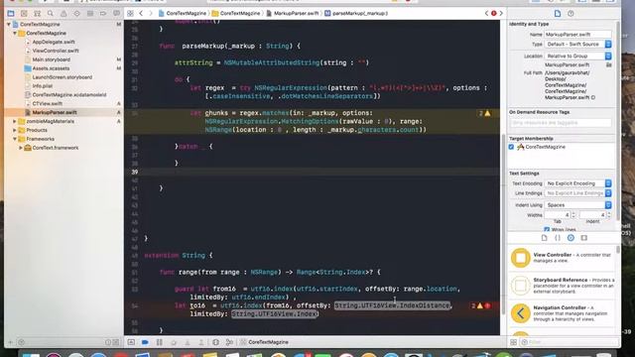Step into in the debug bar
The width and height of the screenshot is (635, 357).
tap(188, 342)
